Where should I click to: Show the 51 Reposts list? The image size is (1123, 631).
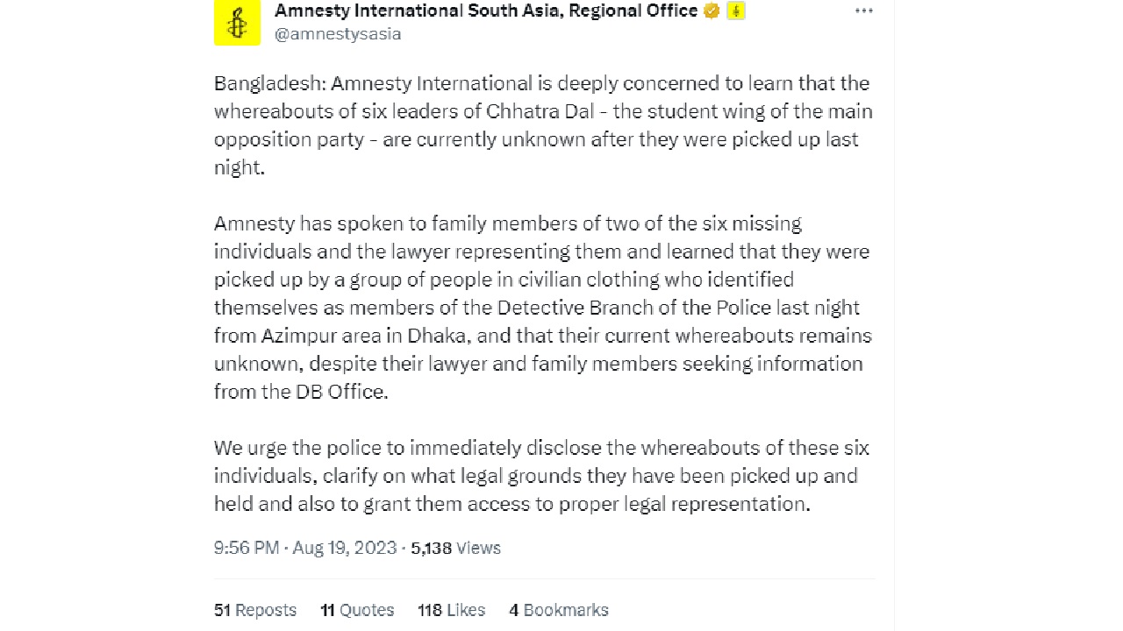pos(255,610)
